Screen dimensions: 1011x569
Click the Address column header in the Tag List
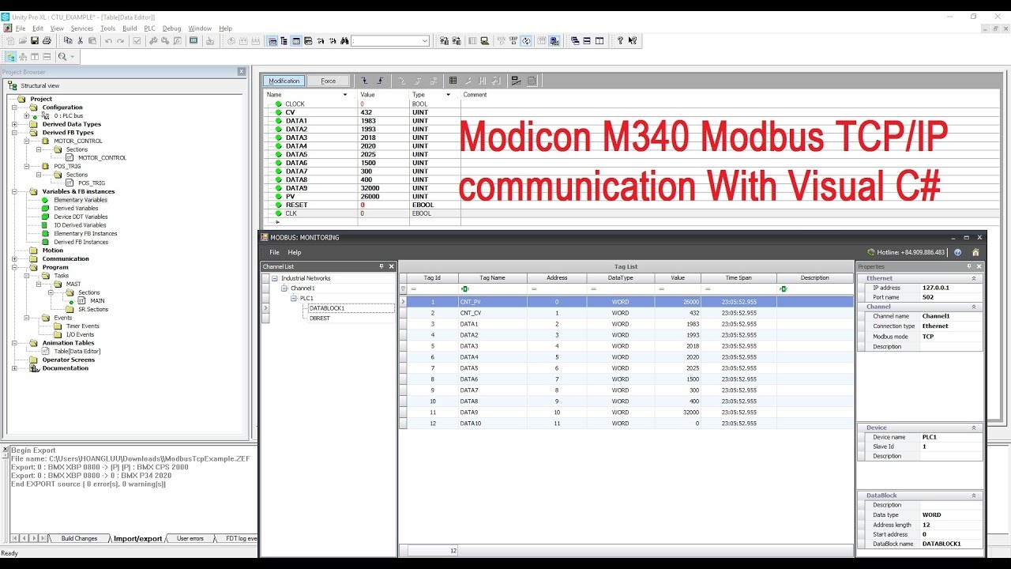coord(557,278)
